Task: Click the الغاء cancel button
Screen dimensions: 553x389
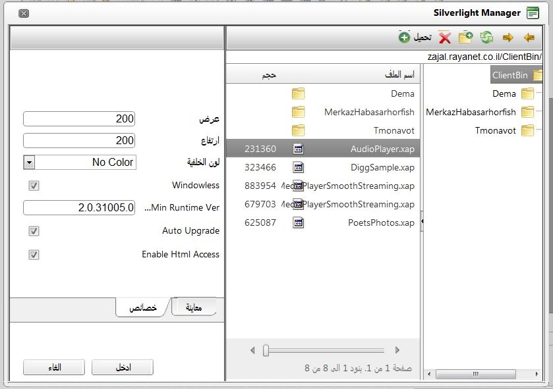Action: point(54,367)
